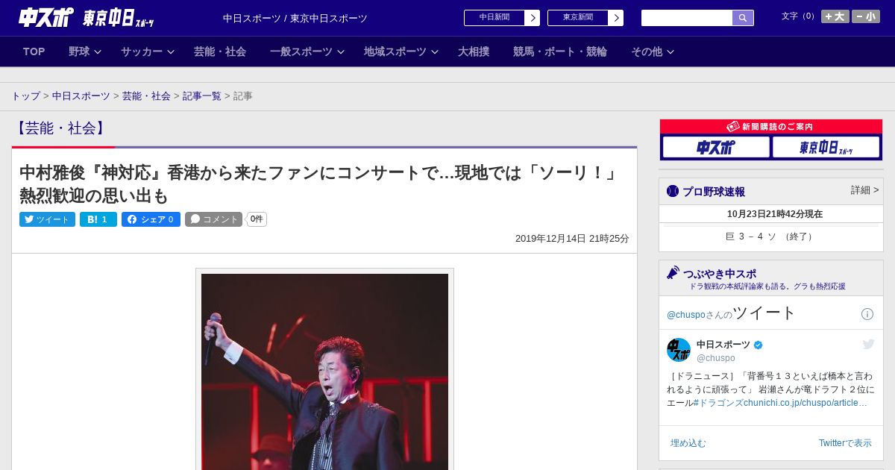Expand the 野球 navigation menu

pyautogui.click(x=85, y=51)
